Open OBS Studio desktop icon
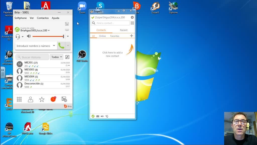This screenshot has width=257, height=145. (x=82, y=56)
